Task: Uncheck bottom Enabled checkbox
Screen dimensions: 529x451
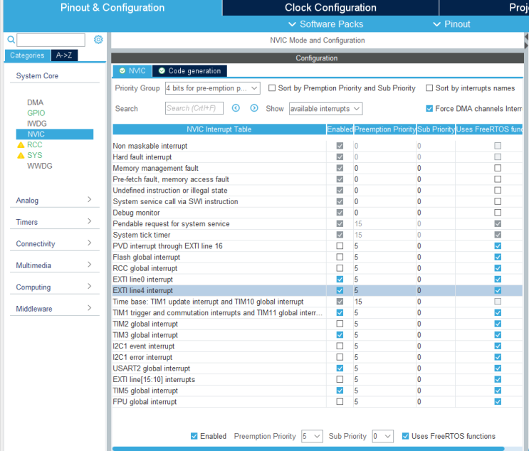Action: coord(194,436)
